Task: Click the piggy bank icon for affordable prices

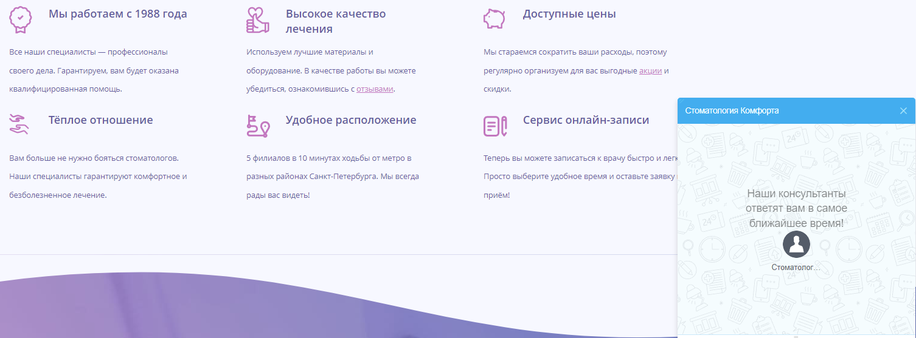Action: (x=494, y=18)
